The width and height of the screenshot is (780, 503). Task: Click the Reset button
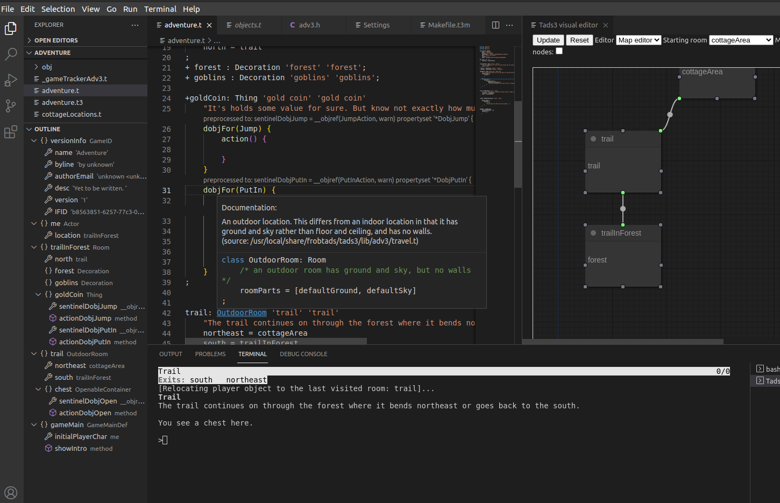point(579,40)
